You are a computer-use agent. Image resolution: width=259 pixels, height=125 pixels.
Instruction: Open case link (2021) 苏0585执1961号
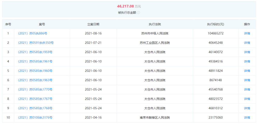35,62
